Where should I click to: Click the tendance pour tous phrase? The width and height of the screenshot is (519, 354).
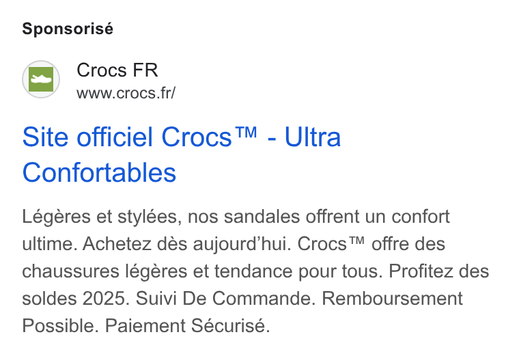298,272
